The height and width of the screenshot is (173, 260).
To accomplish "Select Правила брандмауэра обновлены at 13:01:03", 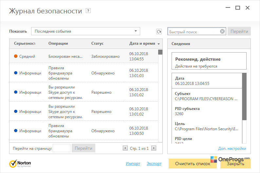I will tap(84, 73).
